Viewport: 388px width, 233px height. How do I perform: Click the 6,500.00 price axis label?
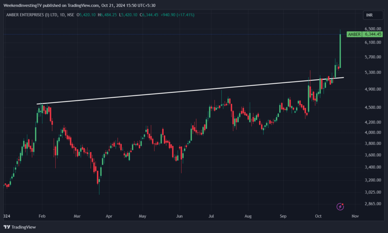[373, 29]
